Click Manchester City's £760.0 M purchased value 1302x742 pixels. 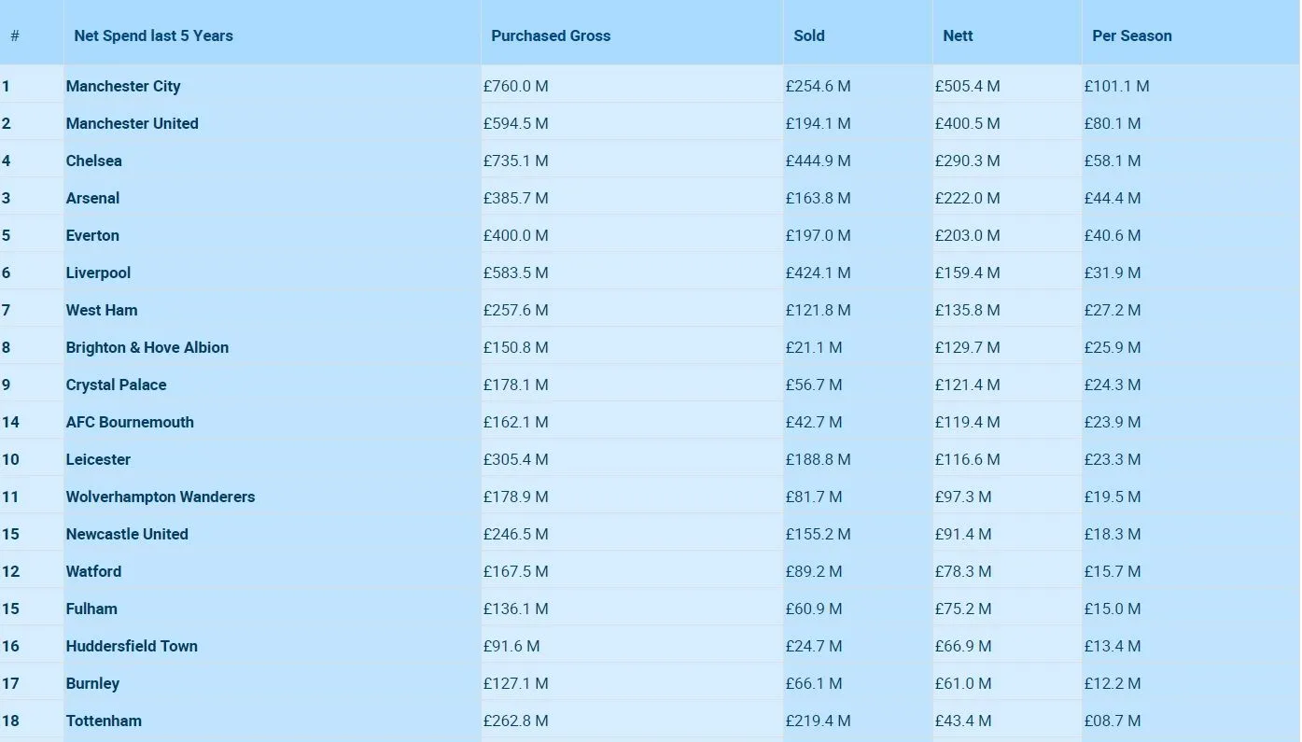pyautogui.click(x=516, y=87)
